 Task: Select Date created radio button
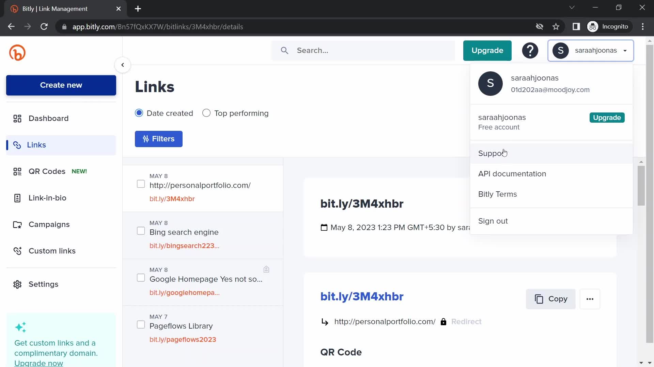139,113
